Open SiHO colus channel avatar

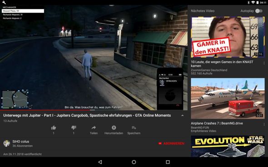tap(7, 143)
